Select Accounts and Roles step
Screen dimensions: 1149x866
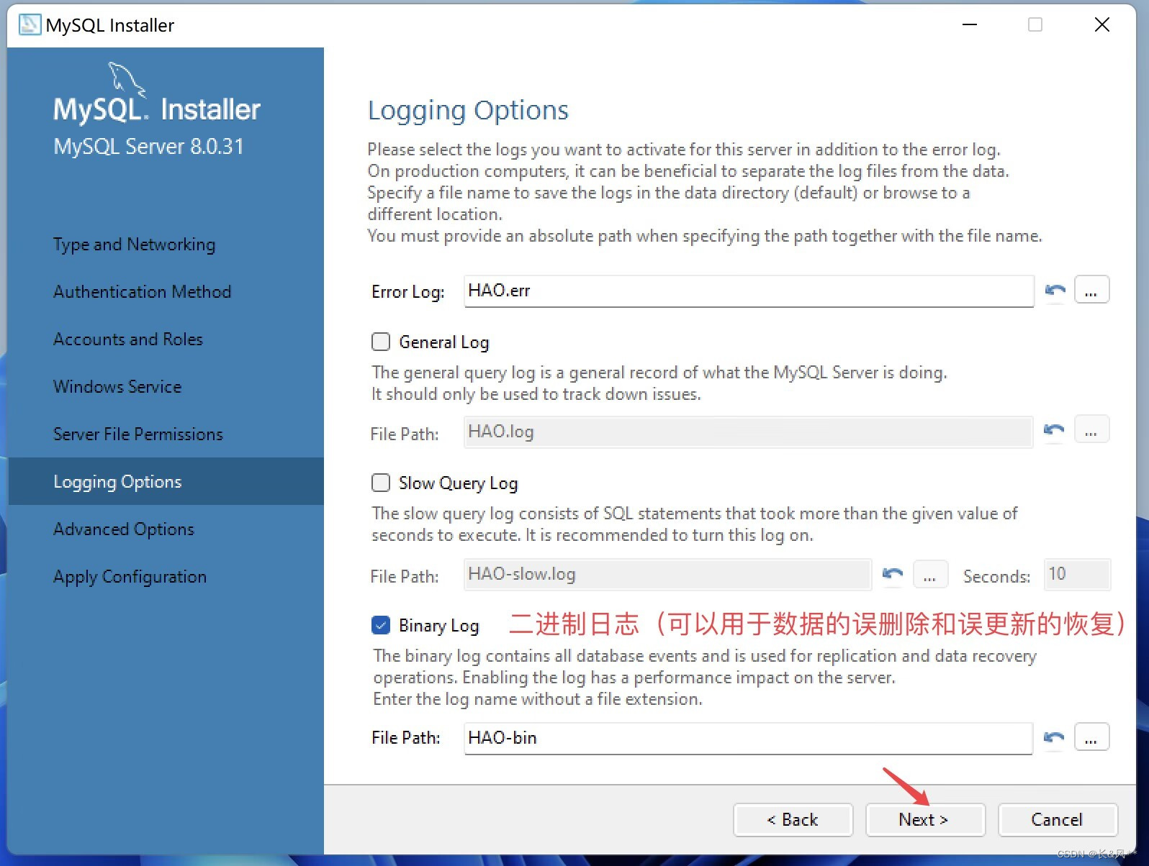click(x=128, y=339)
